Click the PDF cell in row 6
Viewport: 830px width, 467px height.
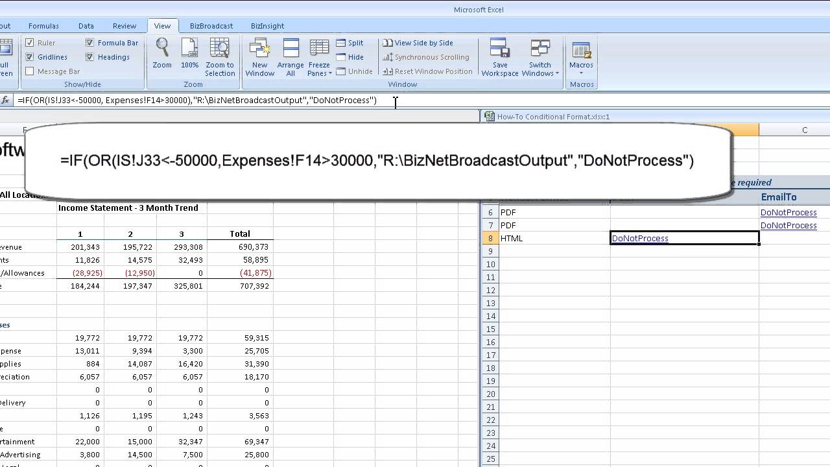[554, 212]
